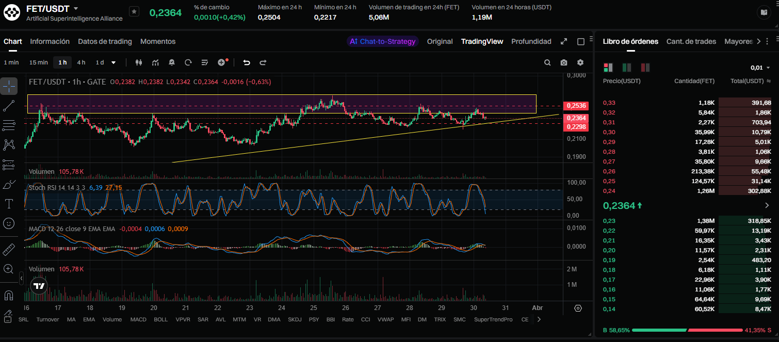The height and width of the screenshot is (342, 779).
Task: Select the trend line drawing tool
Action: coord(9,106)
